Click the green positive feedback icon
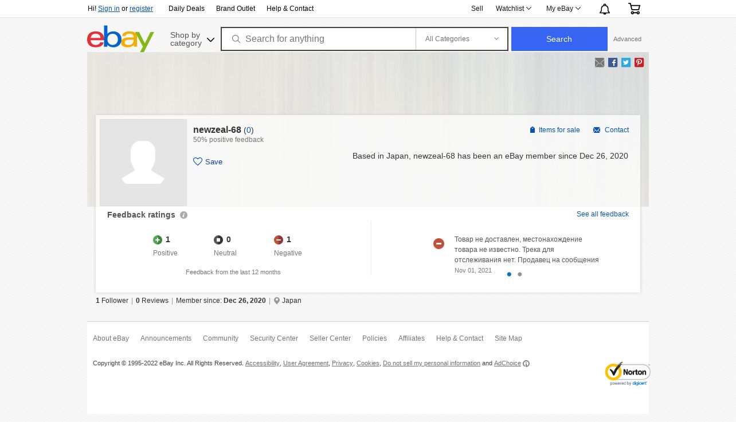The width and height of the screenshot is (736, 422). click(x=158, y=240)
